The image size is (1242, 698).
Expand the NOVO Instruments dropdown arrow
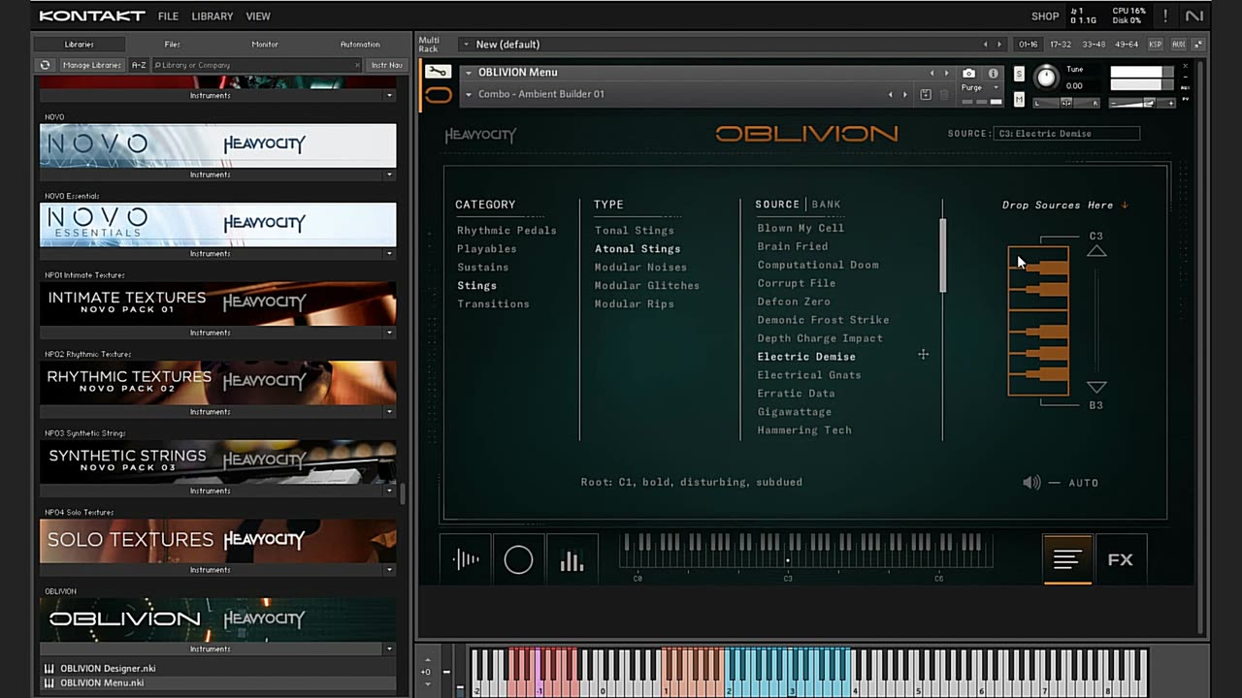[390, 174]
